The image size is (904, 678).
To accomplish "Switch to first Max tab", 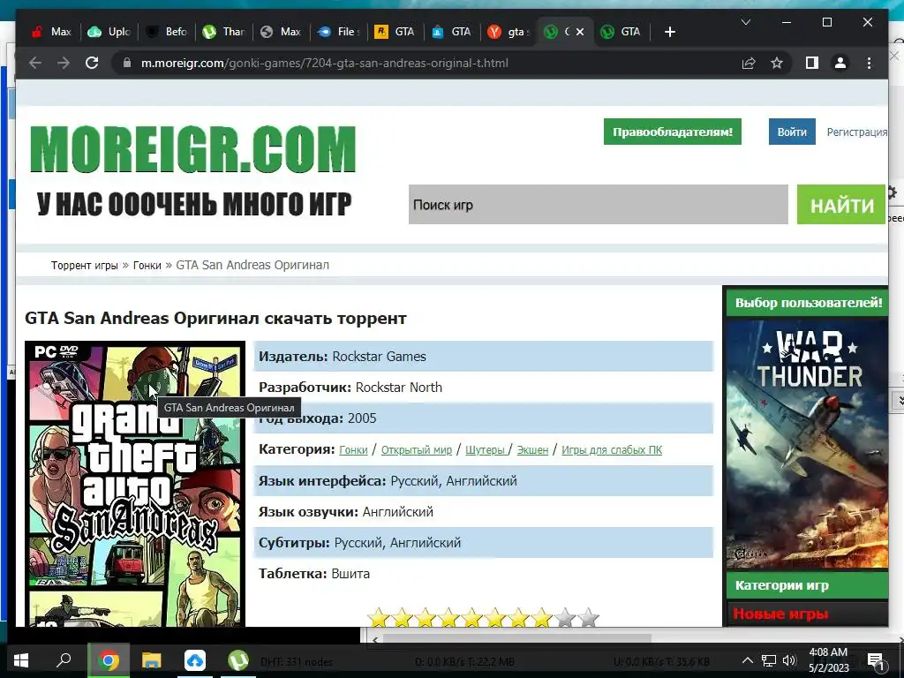I will (52, 32).
